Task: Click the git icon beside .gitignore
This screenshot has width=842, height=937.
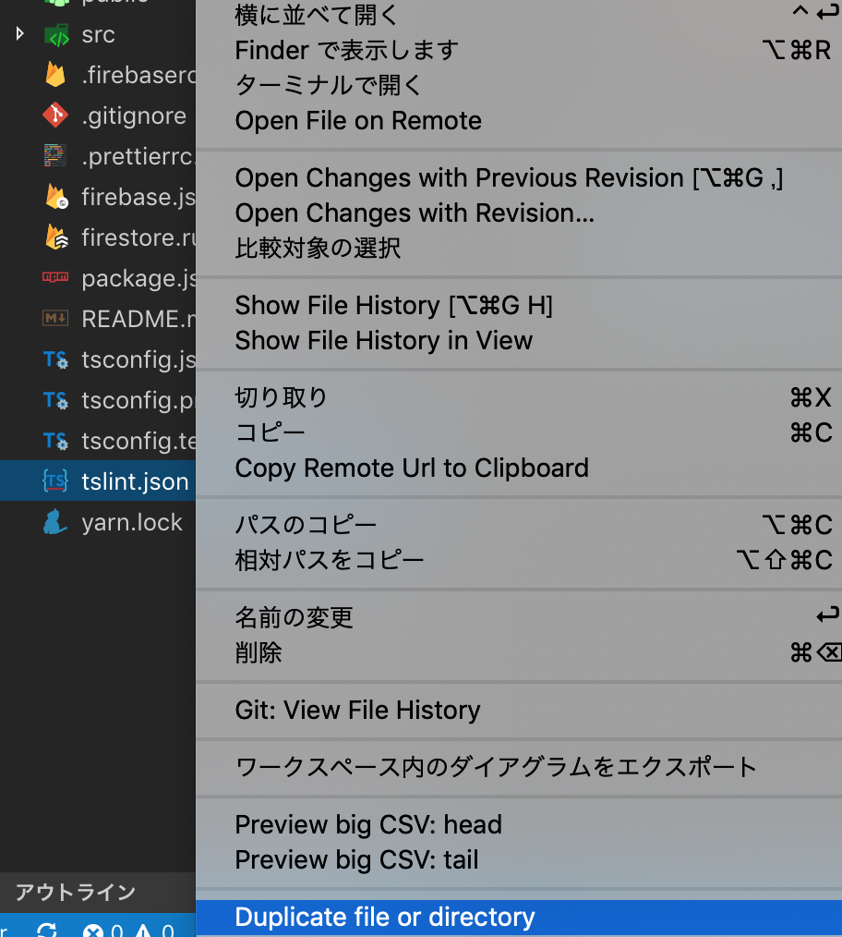Action: tap(56, 116)
